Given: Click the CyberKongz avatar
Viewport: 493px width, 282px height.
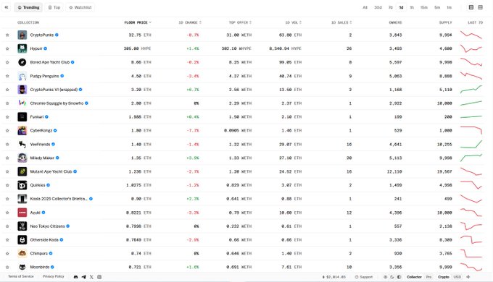Looking at the screenshot, I should click(22, 130).
